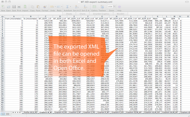Screen dimensions: 190x117
Task: Open the Toolbox icon
Action: tap(102, 7)
